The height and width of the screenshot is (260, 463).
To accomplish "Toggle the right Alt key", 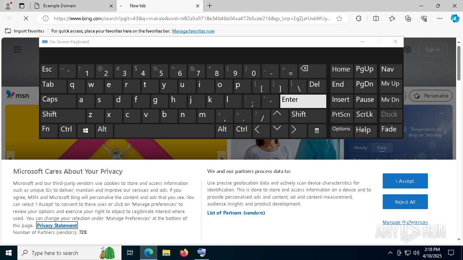I will [225, 131].
